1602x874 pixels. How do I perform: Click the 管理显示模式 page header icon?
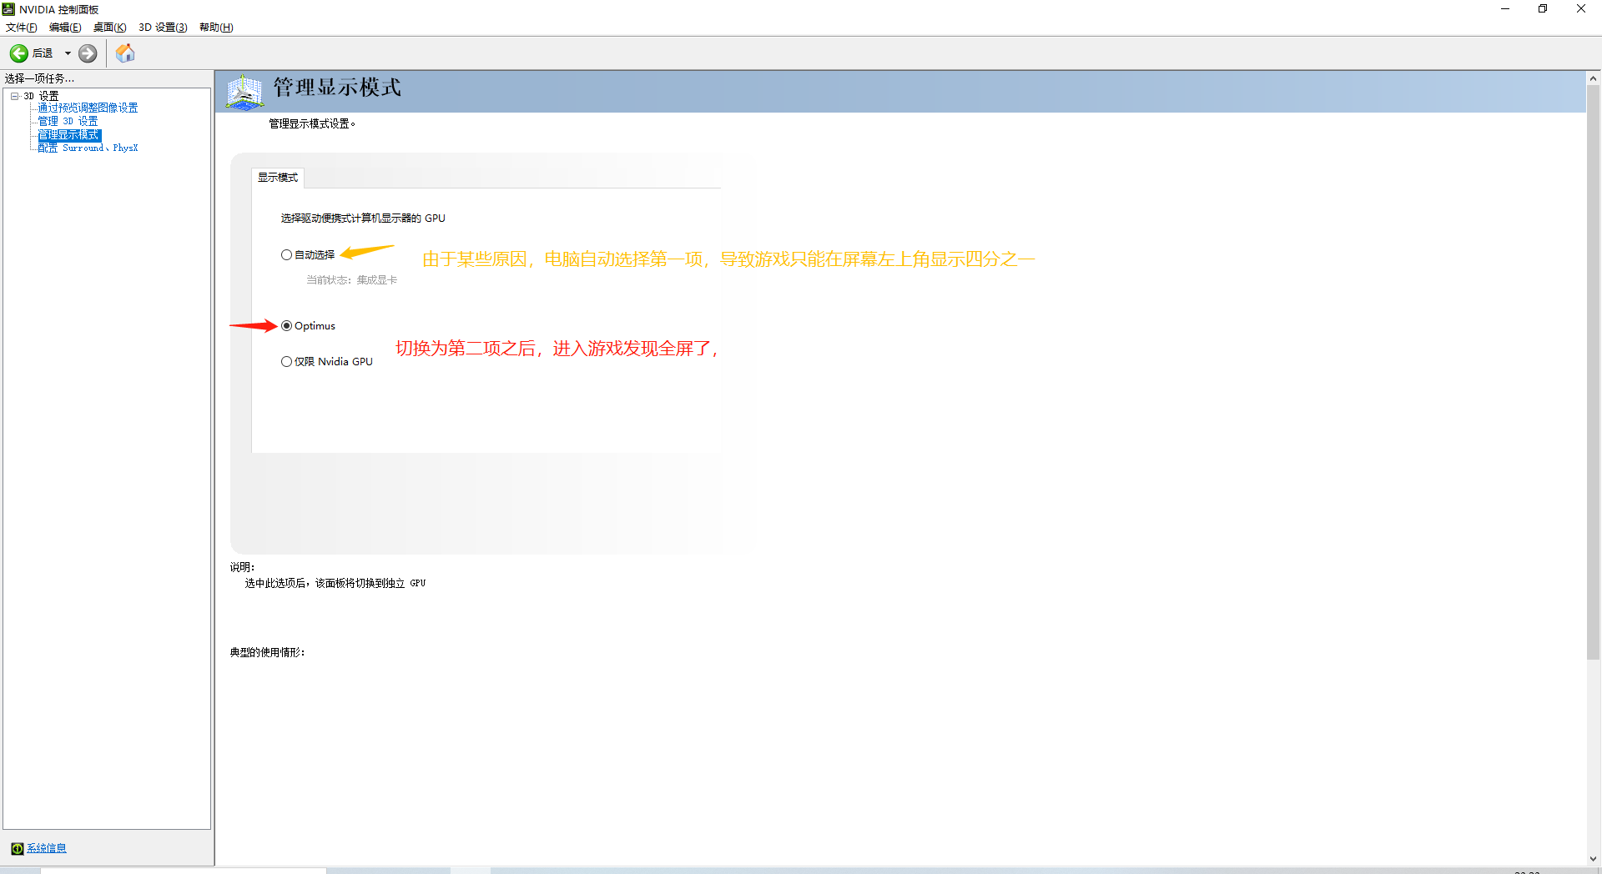pos(244,92)
